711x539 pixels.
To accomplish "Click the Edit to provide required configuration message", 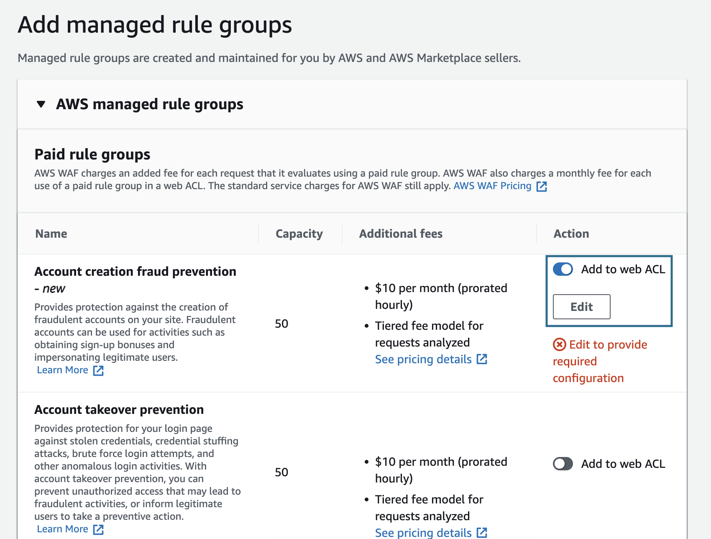I will click(600, 361).
